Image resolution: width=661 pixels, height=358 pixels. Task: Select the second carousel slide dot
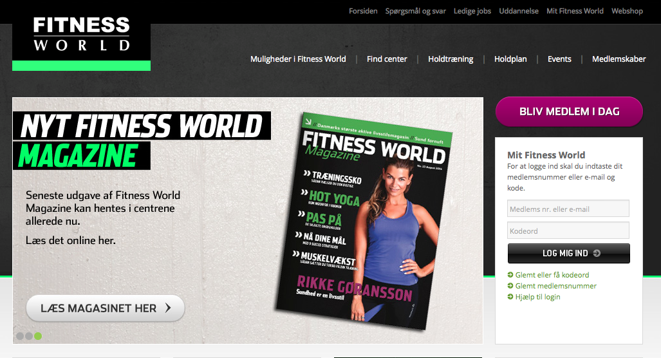[29, 336]
